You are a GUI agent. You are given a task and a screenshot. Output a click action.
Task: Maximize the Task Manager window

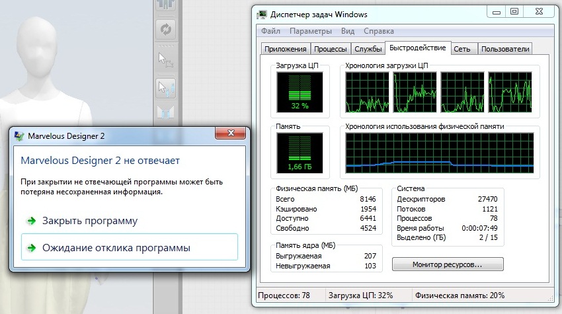click(x=514, y=12)
